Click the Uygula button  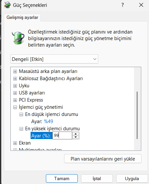tap(132, 178)
